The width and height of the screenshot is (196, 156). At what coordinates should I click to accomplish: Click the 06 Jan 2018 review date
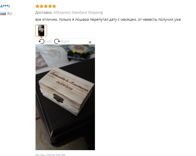click(50, 155)
